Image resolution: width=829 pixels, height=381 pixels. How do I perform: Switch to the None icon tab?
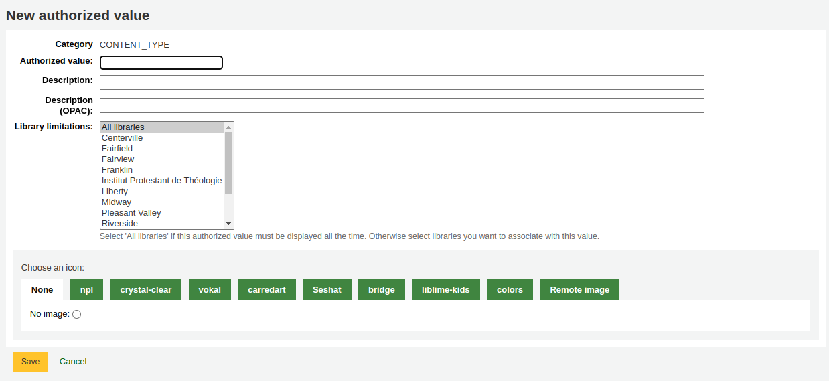click(x=42, y=290)
